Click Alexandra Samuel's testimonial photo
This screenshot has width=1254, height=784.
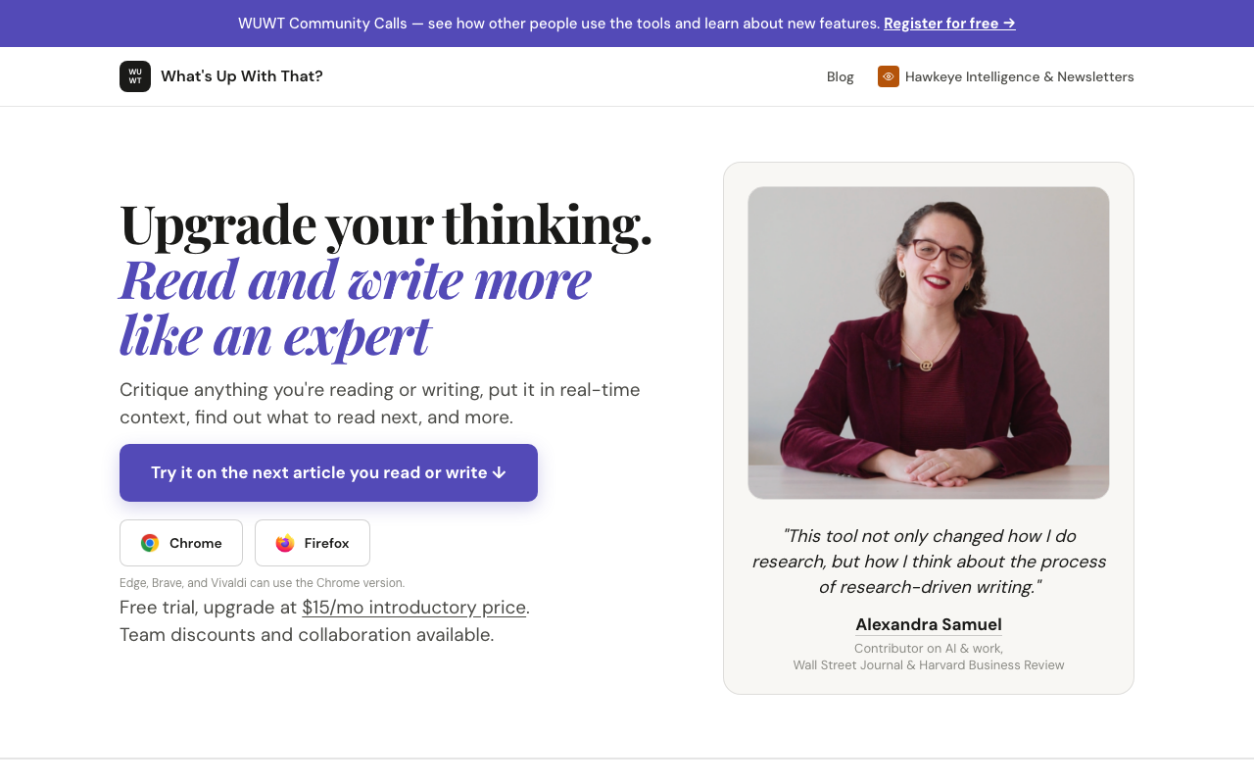(929, 343)
